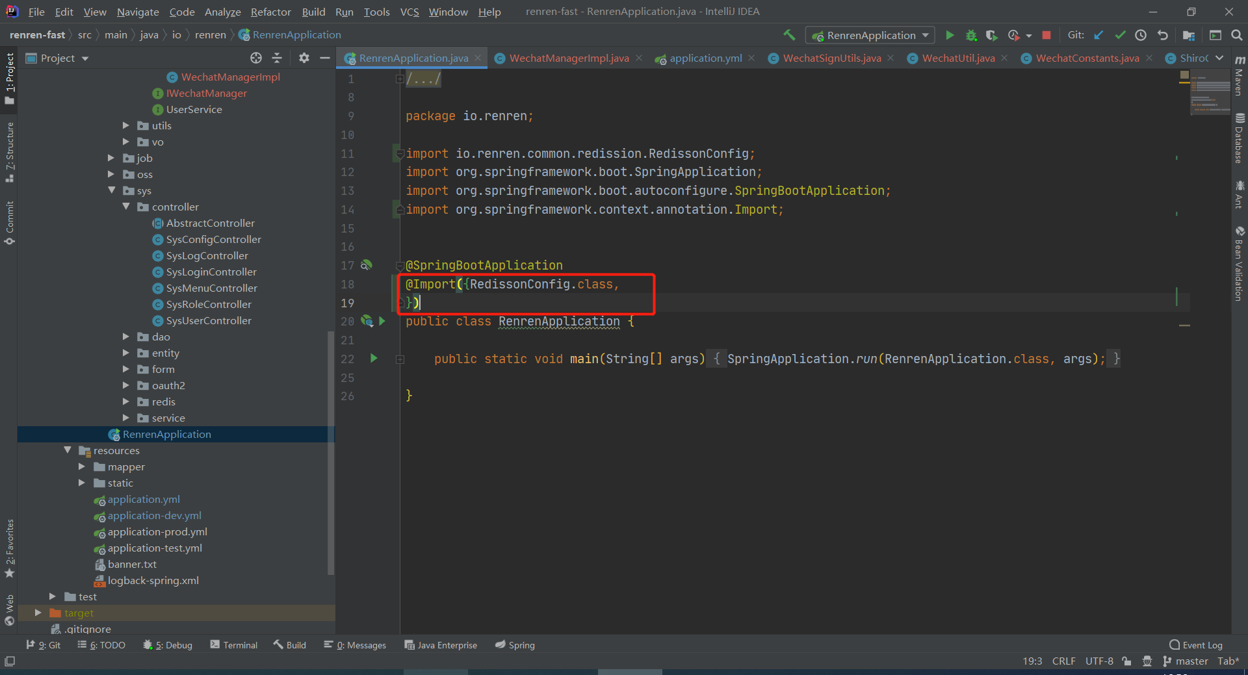The height and width of the screenshot is (675, 1248).
Task: Open Ant tool window
Action: (x=1240, y=194)
